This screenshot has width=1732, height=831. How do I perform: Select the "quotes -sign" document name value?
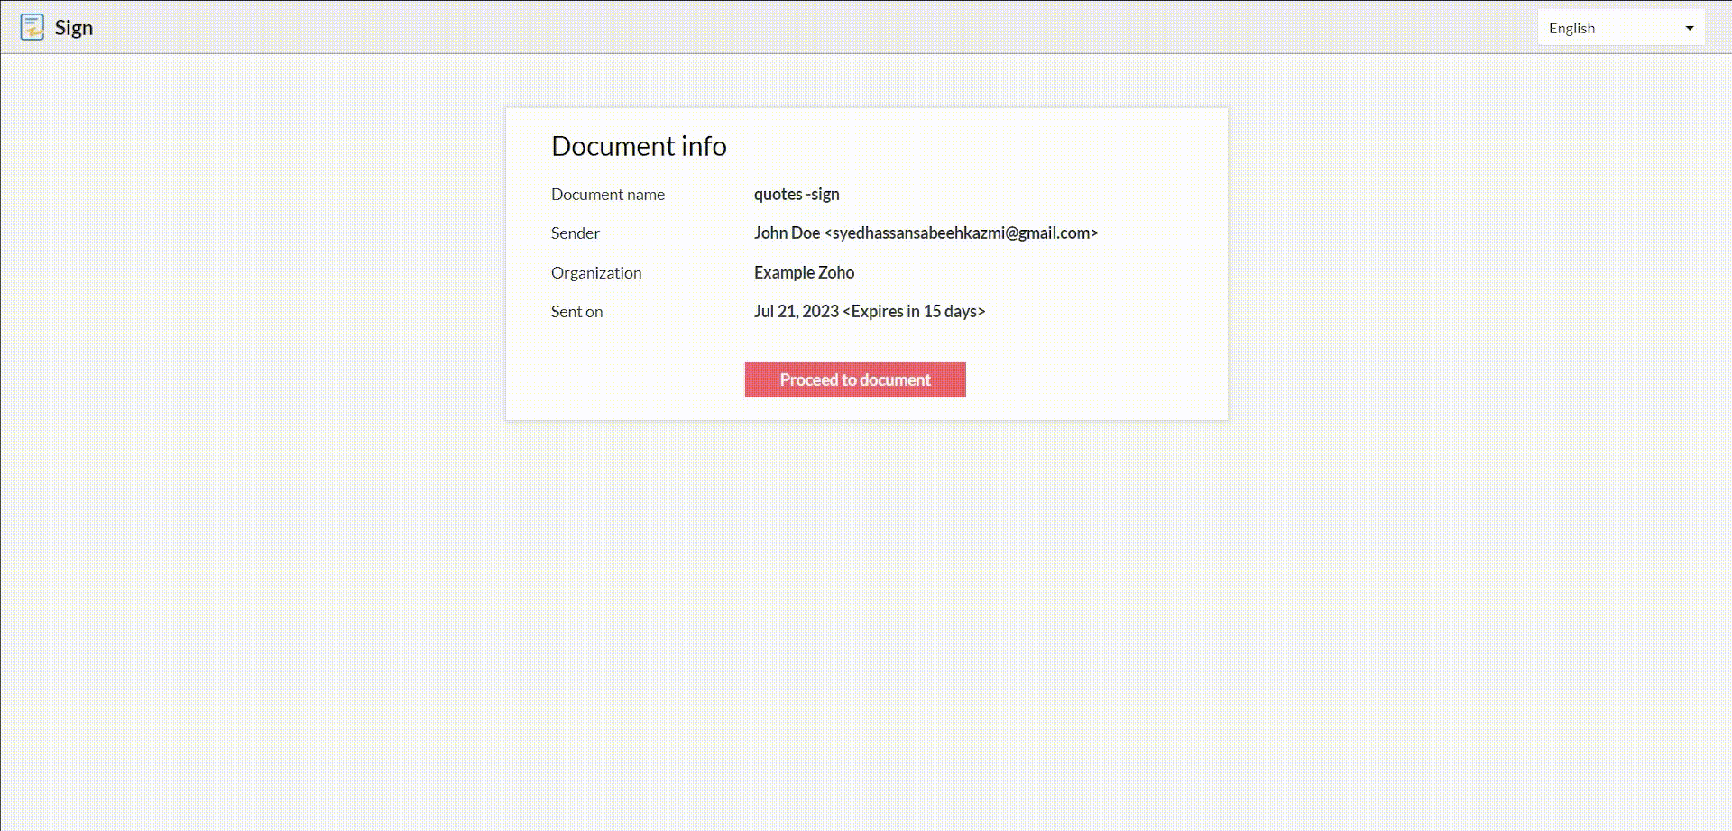[797, 195]
